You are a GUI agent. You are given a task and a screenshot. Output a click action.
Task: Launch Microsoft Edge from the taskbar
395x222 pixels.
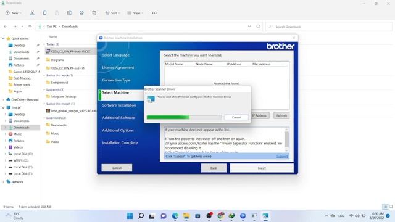pyautogui.click(x=175, y=216)
